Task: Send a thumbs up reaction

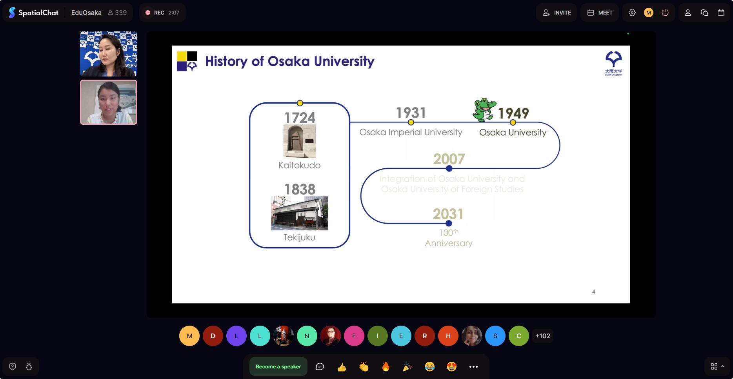Action: [342, 366]
